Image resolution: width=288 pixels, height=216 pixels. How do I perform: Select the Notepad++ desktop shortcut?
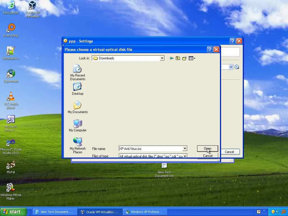(11, 53)
